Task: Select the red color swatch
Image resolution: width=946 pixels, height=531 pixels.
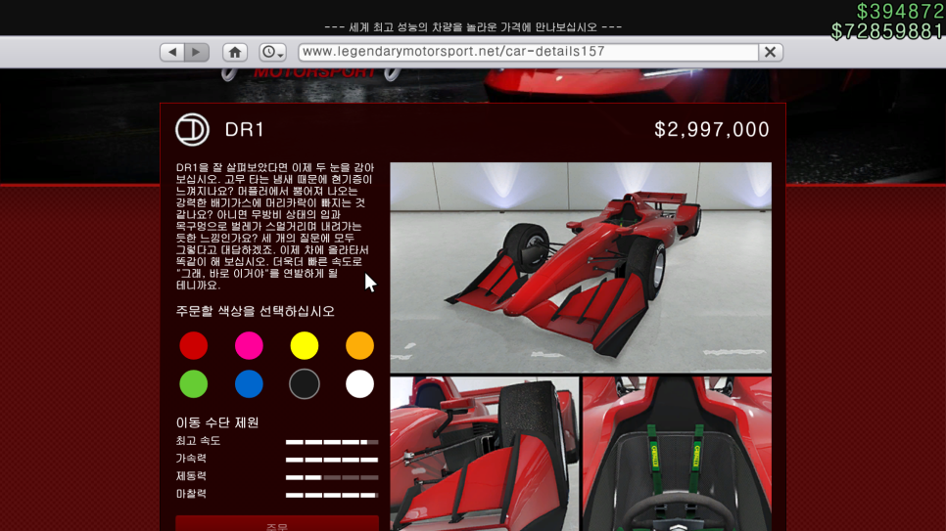Action: coord(194,346)
